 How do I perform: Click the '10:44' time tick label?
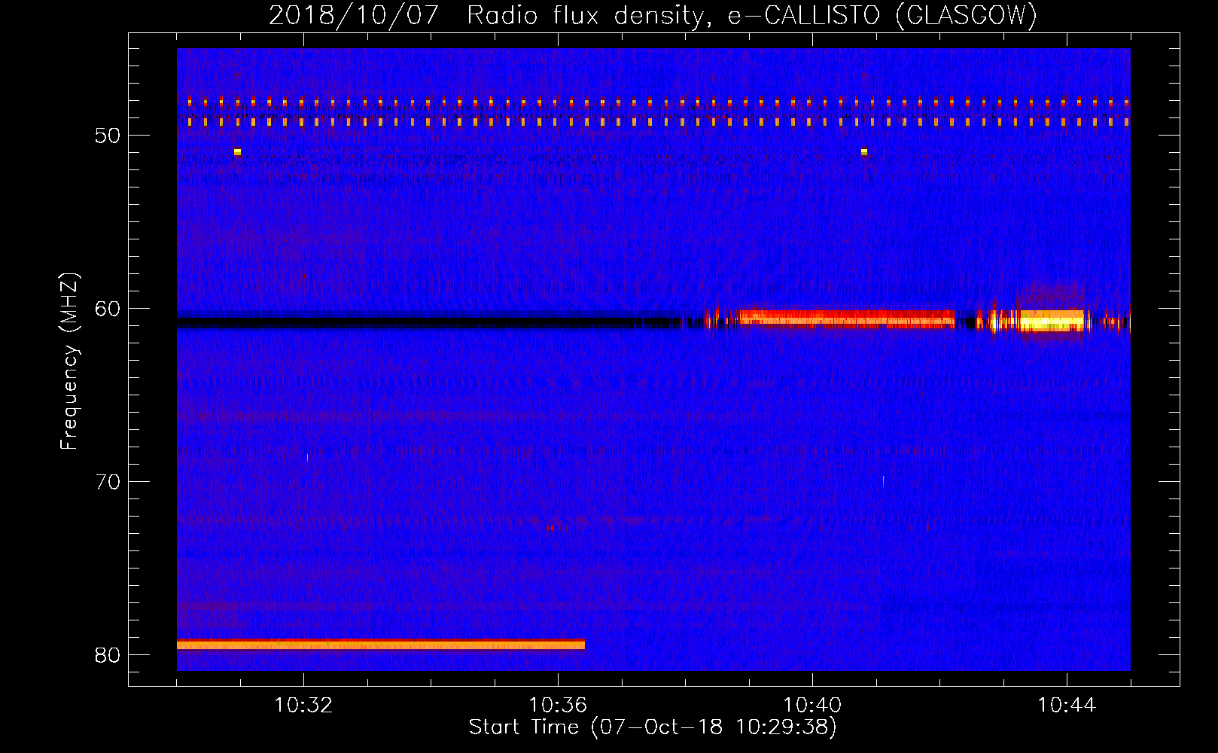pos(1067,706)
